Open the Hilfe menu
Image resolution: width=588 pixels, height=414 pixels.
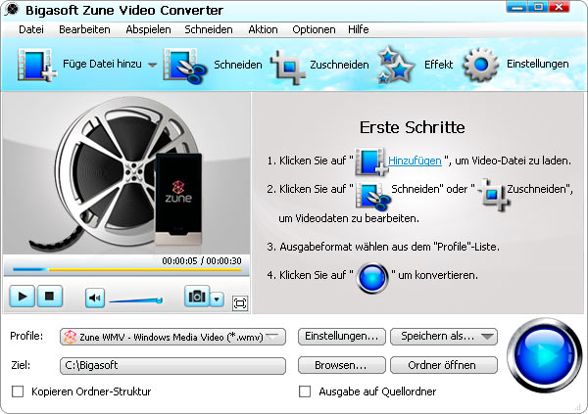[358, 29]
